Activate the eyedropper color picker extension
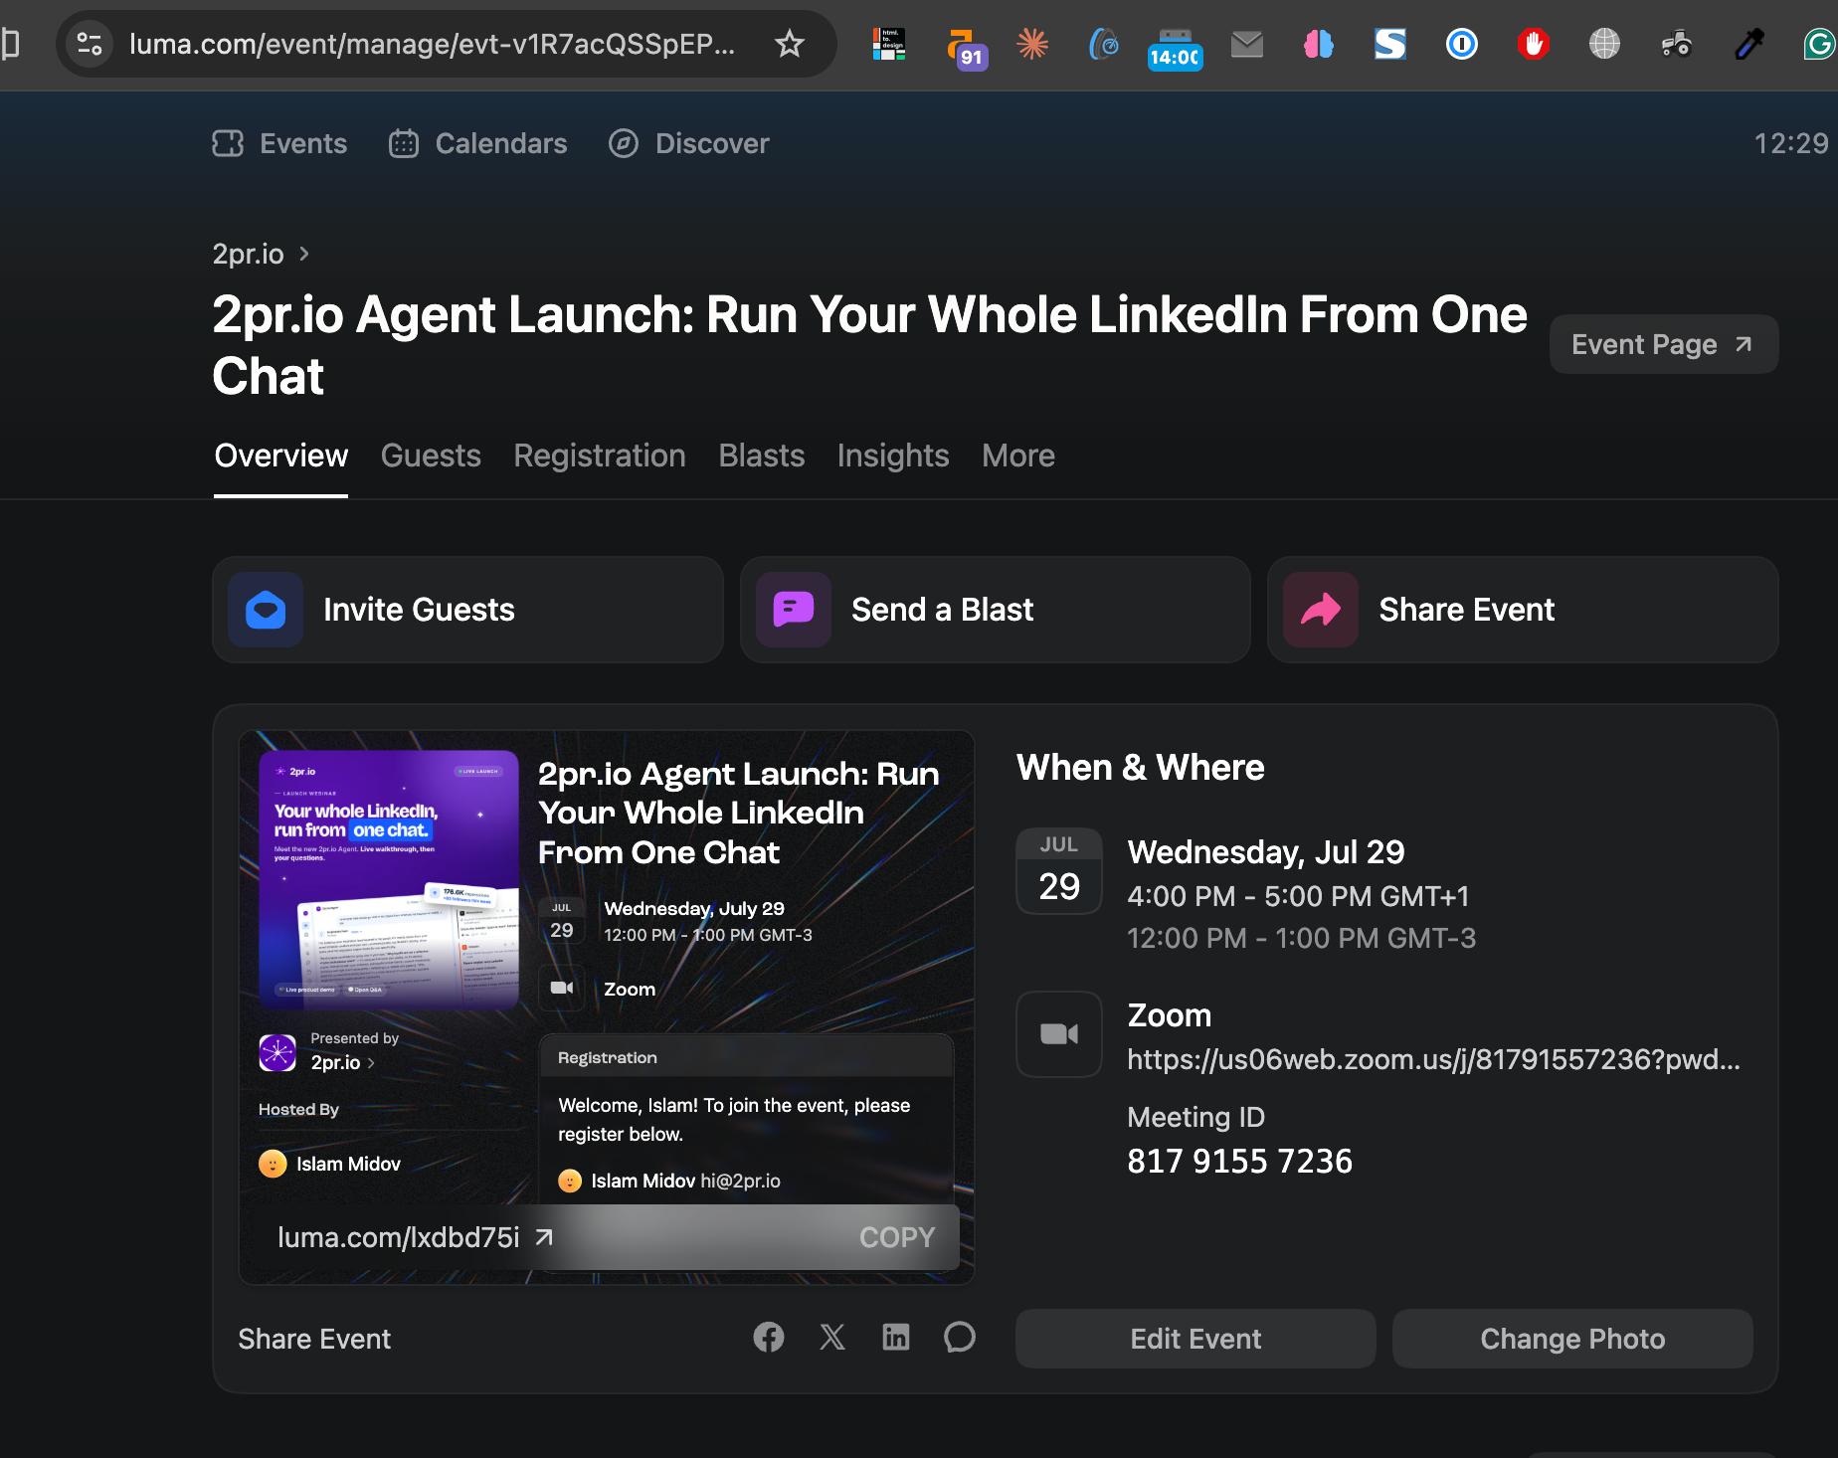Viewport: 1838px width, 1458px height. click(1748, 44)
